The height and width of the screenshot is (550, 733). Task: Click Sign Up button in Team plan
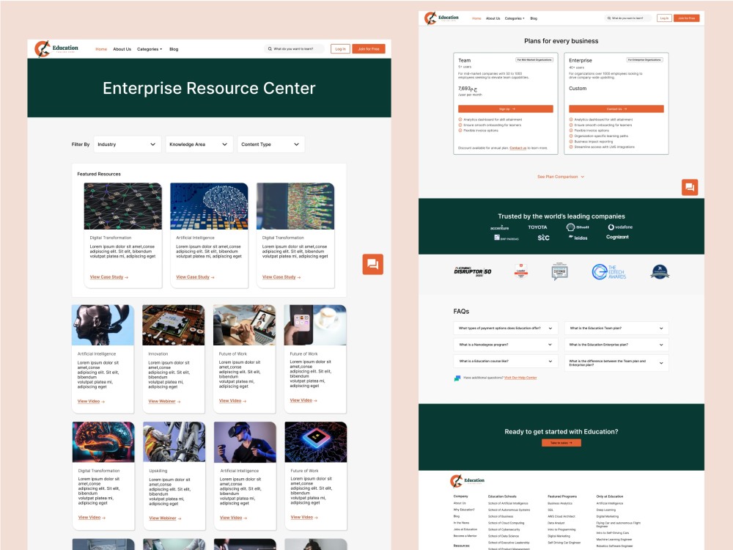(505, 109)
